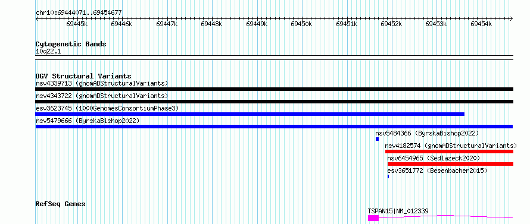The height and width of the screenshot is (224, 530).
Task: Click the thin magenta TSPAN15 intron line
Action: [446, 217]
